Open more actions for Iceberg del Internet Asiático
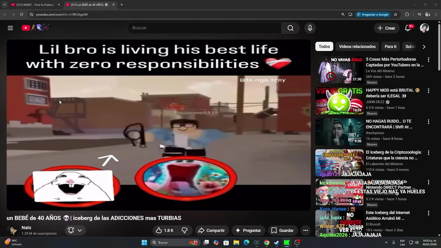The height and width of the screenshot is (248, 441). (x=429, y=213)
